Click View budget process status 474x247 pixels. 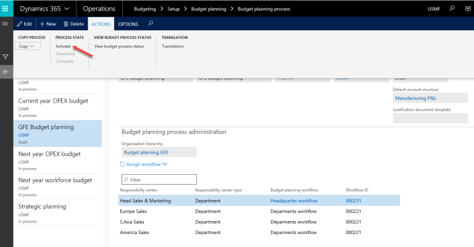pyautogui.click(x=118, y=46)
